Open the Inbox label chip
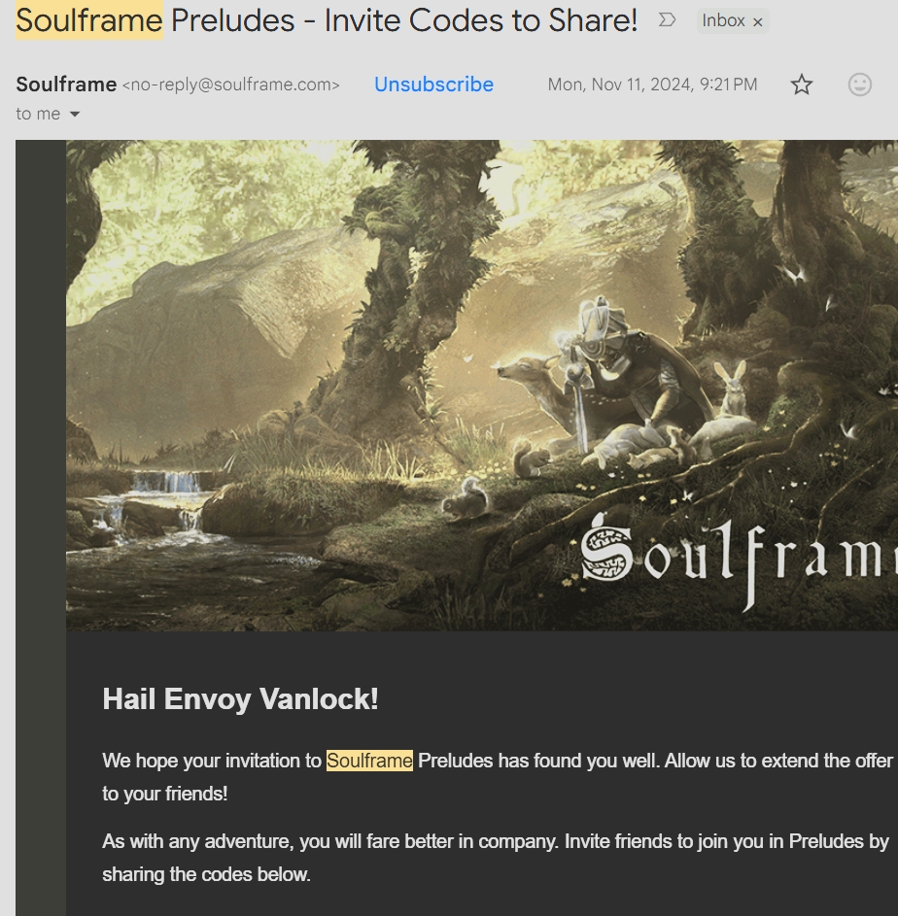The width and height of the screenshot is (898, 916). click(723, 21)
